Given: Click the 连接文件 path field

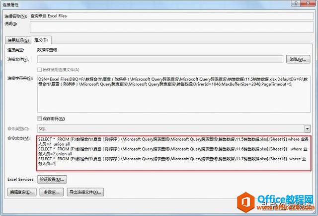Looking at the screenshot, I should tap(159, 60).
